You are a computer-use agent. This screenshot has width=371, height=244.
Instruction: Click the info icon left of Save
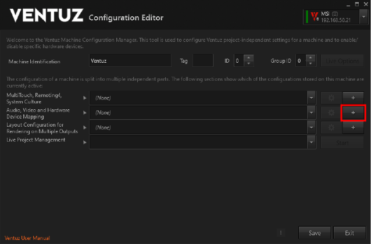[280, 233]
